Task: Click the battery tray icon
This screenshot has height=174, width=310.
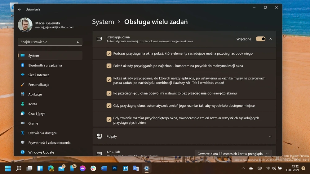Action: tap(280, 168)
